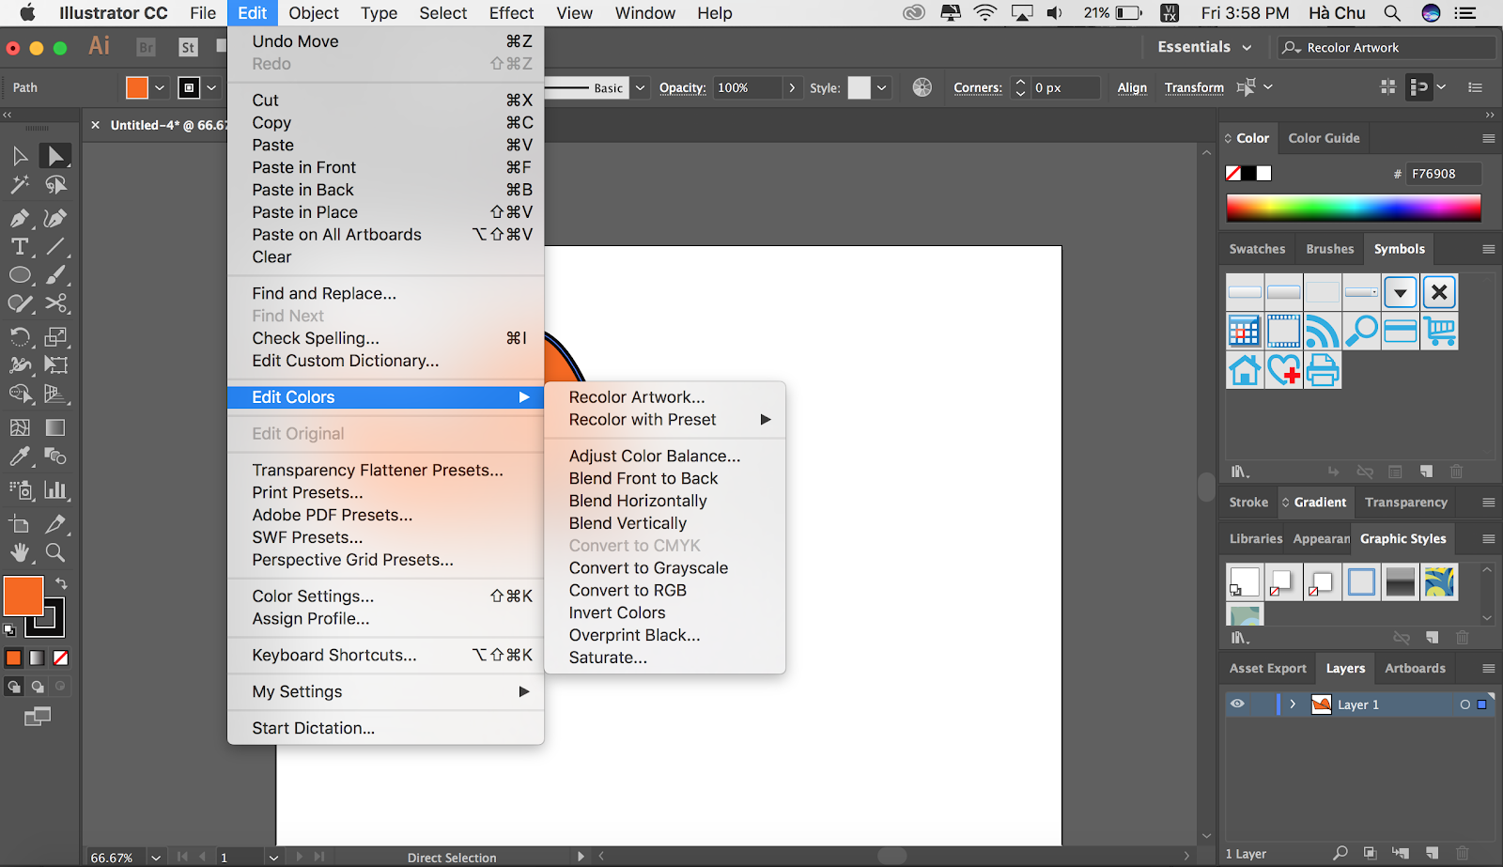Select the Pen tool
The width and height of the screenshot is (1503, 867).
(x=20, y=218)
